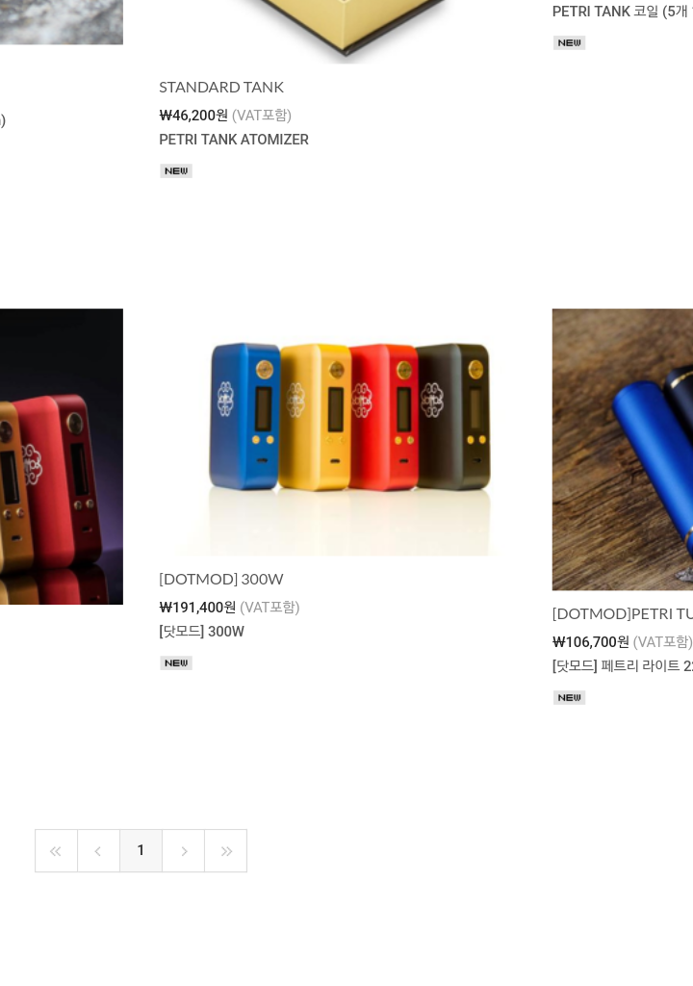The width and height of the screenshot is (693, 986).
Task: Open blue tube mod product image
Action: tap(623, 450)
